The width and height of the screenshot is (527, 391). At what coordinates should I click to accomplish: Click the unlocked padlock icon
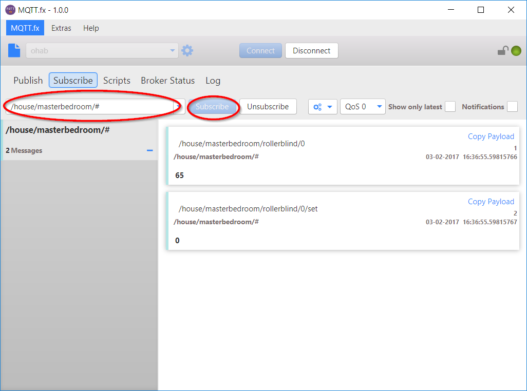[x=503, y=51]
